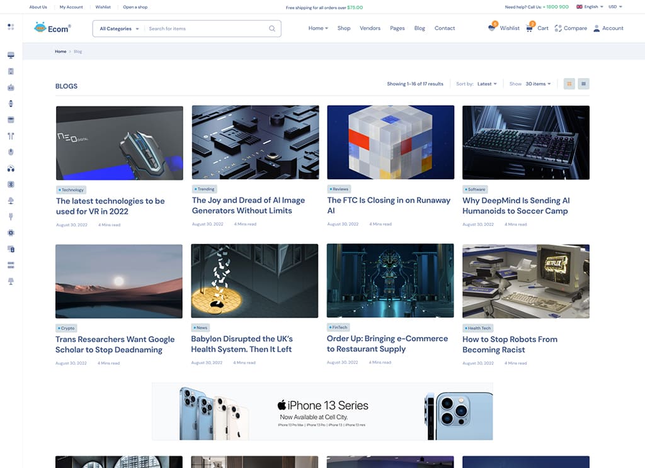645x468 pixels.
Task: Click the search magnifier icon
Action: 271,28
